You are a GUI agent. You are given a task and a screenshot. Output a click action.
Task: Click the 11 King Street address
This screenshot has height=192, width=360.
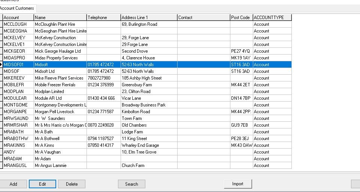click(149, 139)
